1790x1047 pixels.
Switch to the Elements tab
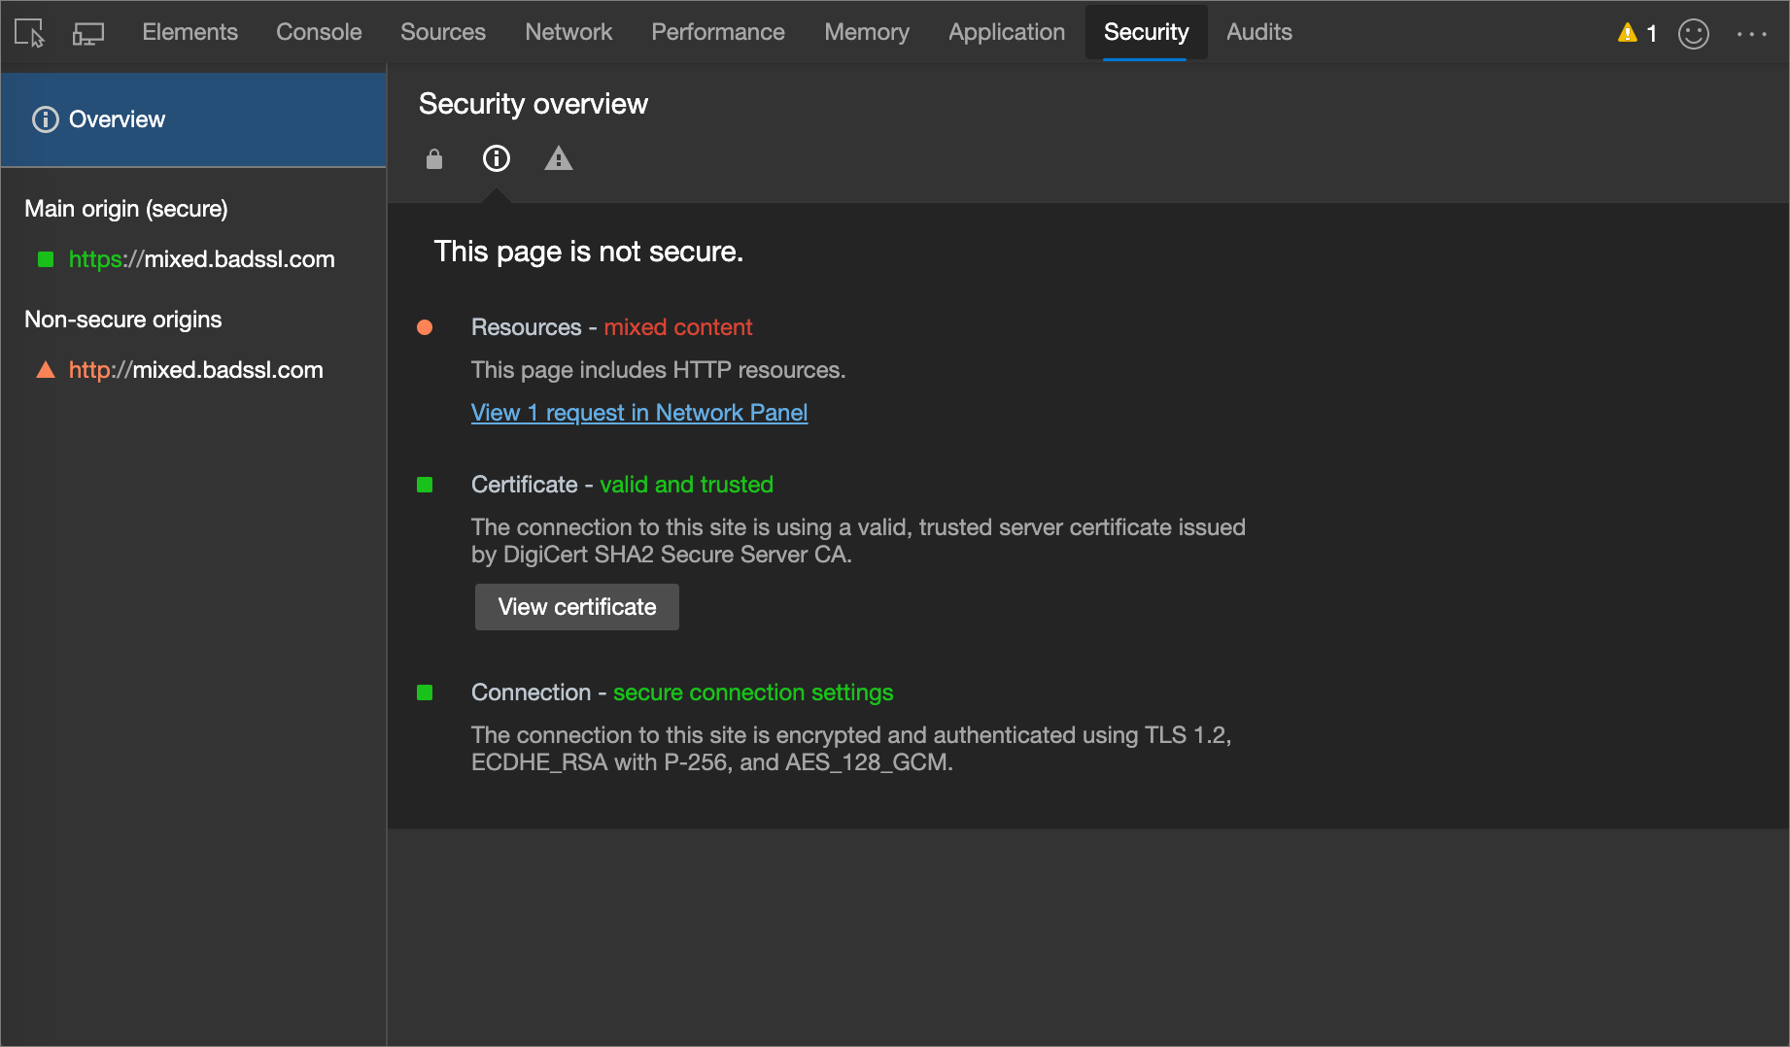click(x=189, y=32)
